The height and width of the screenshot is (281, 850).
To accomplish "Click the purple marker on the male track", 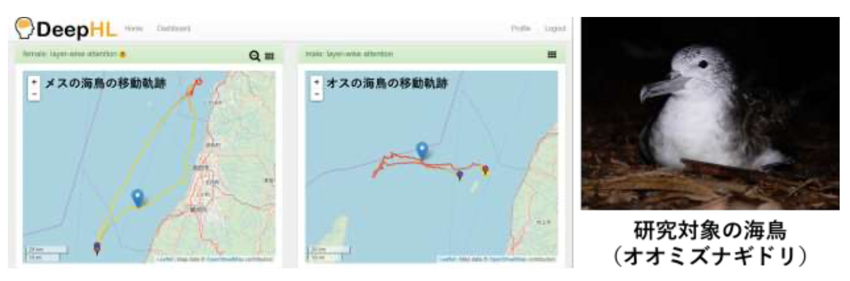I will [460, 175].
